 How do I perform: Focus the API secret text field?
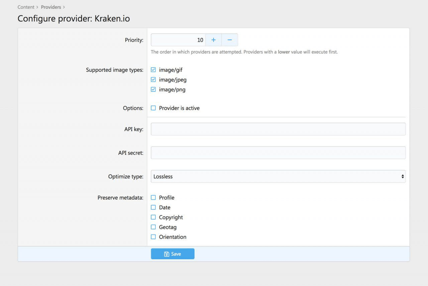278,153
